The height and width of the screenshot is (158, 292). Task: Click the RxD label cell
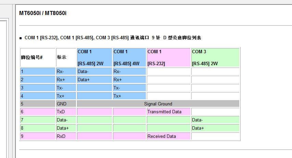click(x=66, y=136)
